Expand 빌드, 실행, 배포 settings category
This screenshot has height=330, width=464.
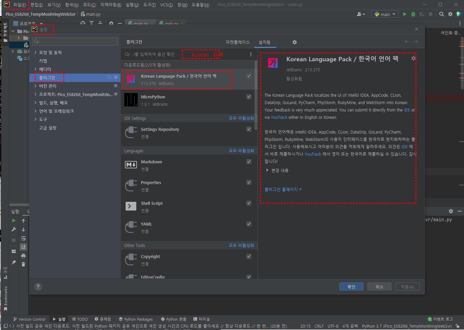click(35, 103)
